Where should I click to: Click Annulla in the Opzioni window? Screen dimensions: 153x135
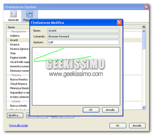click(137, 126)
